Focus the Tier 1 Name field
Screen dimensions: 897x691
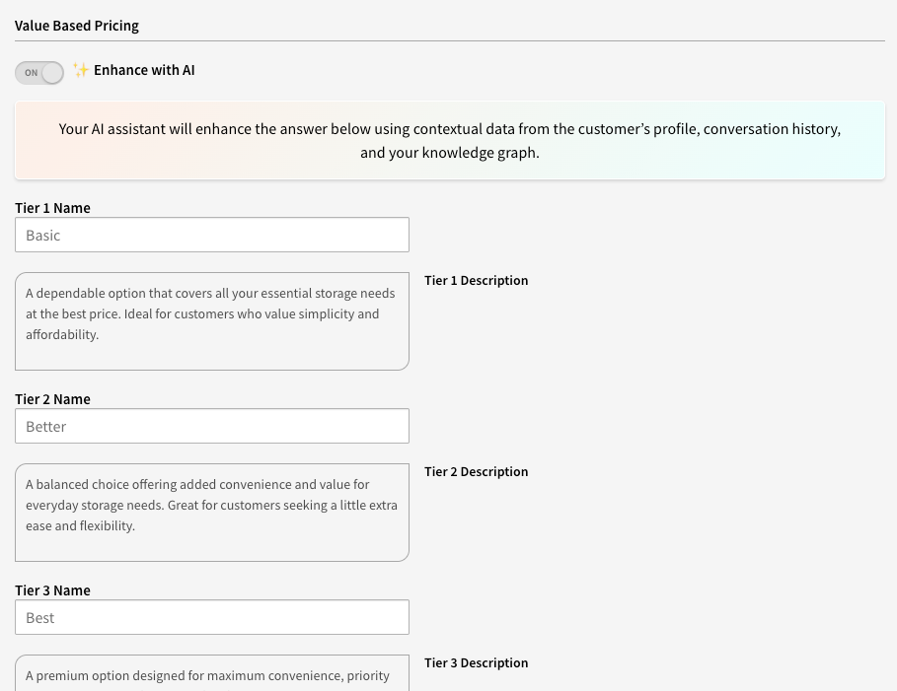pos(212,235)
